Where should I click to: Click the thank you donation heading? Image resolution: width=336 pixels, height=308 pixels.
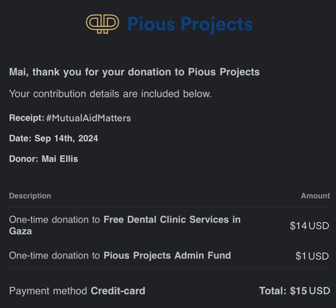[134, 72]
